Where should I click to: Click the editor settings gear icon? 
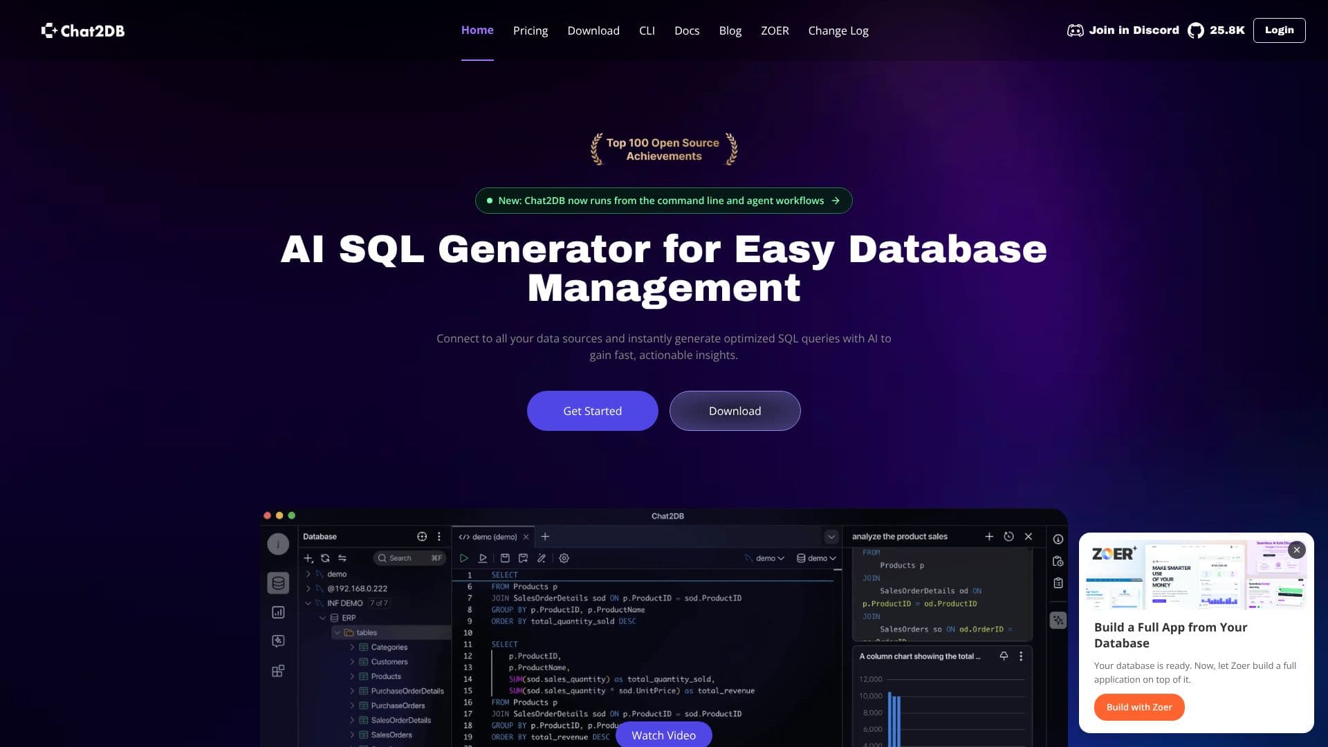click(x=564, y=558)
